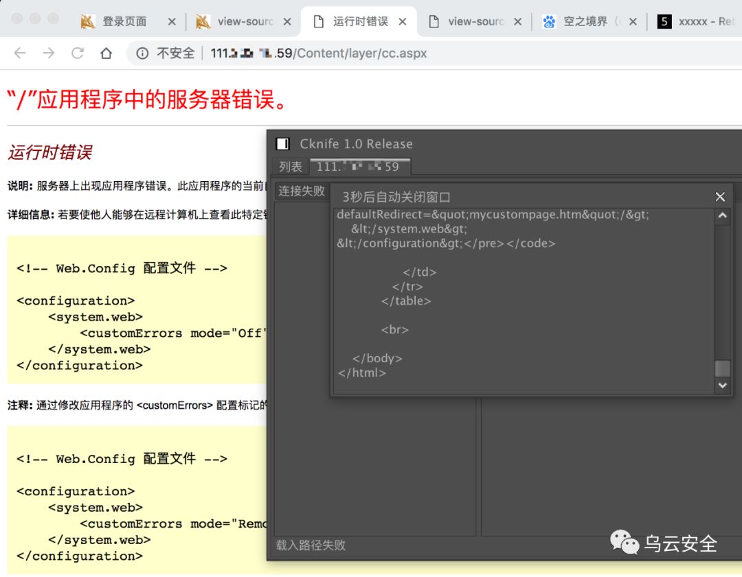Click the address bar URL cc.aspx

tap(319, 53)
